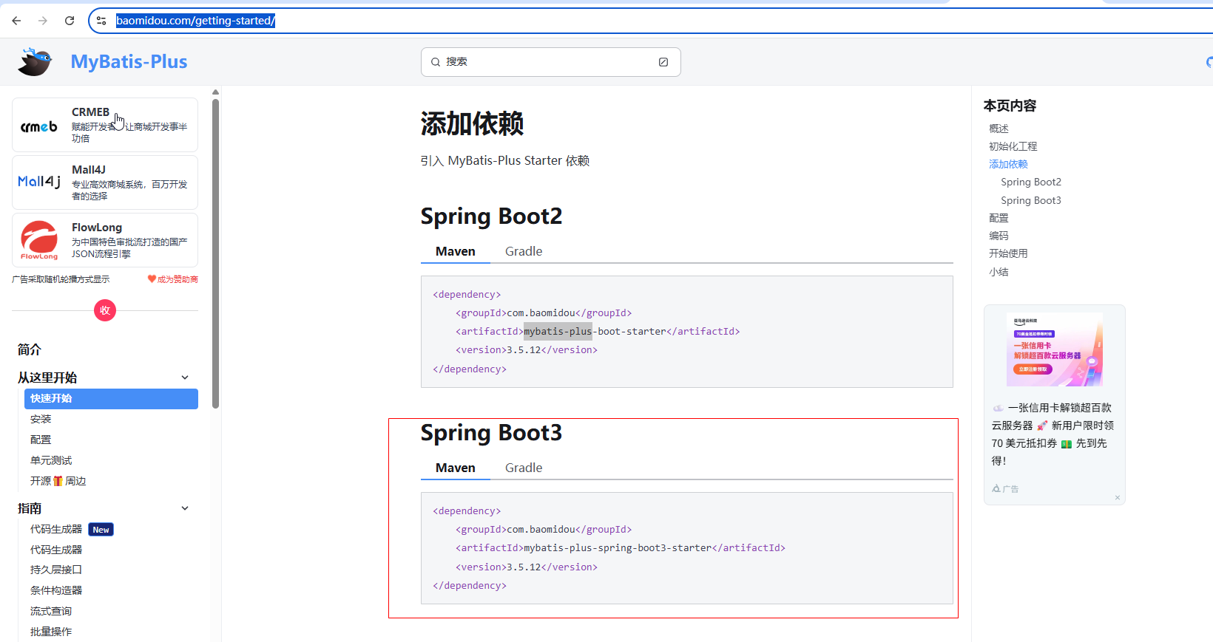
Task: Click the FlowLong sponsor description text
Action: [x=129, y=247]
